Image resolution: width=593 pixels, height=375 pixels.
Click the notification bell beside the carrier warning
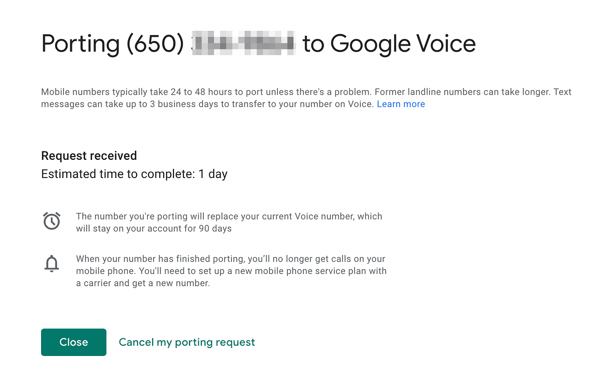(52, 263)
